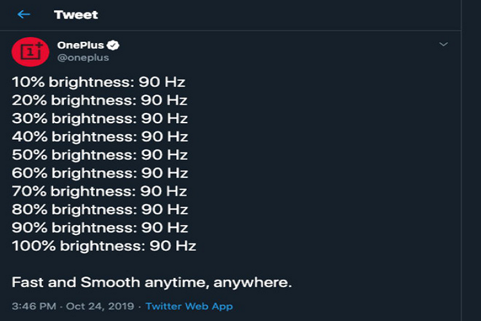Click the verified badge next to OnePlus

point(114,45)
